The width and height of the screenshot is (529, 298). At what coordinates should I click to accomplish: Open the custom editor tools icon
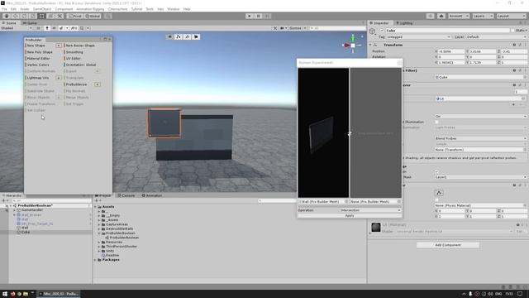click(60, 16)
